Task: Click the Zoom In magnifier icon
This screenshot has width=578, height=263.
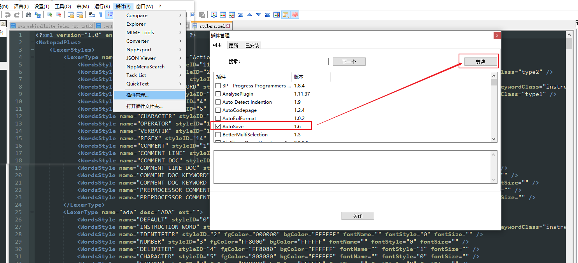Action: pos(50,15)
